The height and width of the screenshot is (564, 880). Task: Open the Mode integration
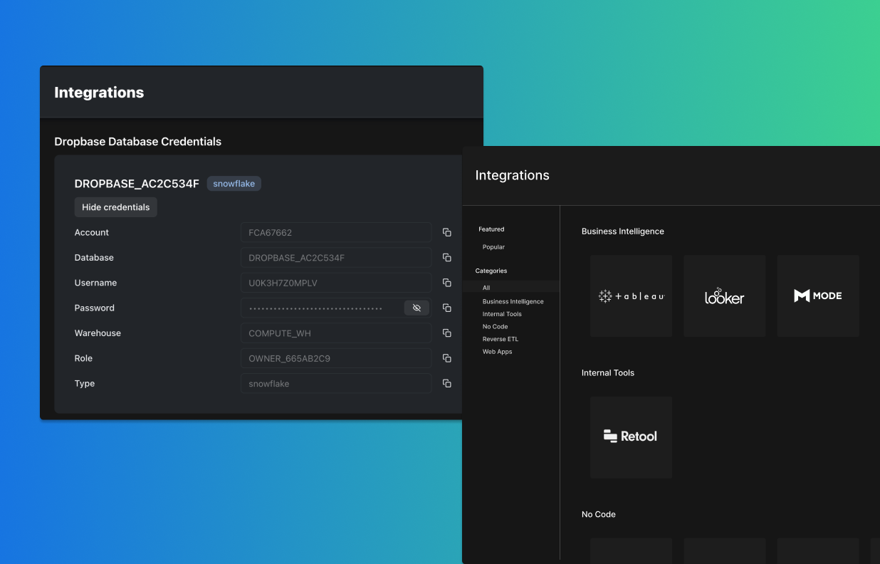click(x=817, y=296)
